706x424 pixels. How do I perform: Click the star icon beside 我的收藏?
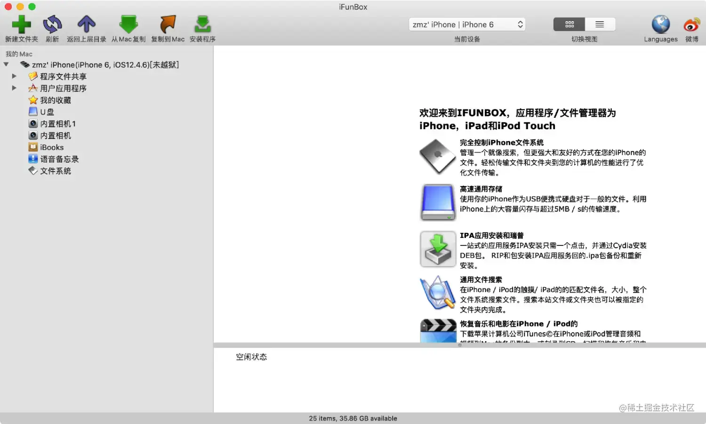33,100
